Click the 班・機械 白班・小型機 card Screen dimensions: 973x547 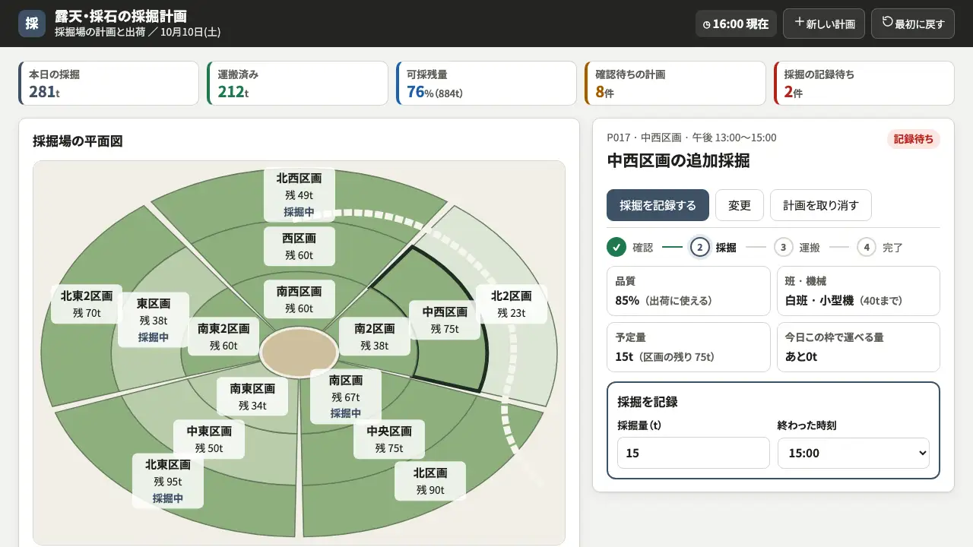[858, 291]
